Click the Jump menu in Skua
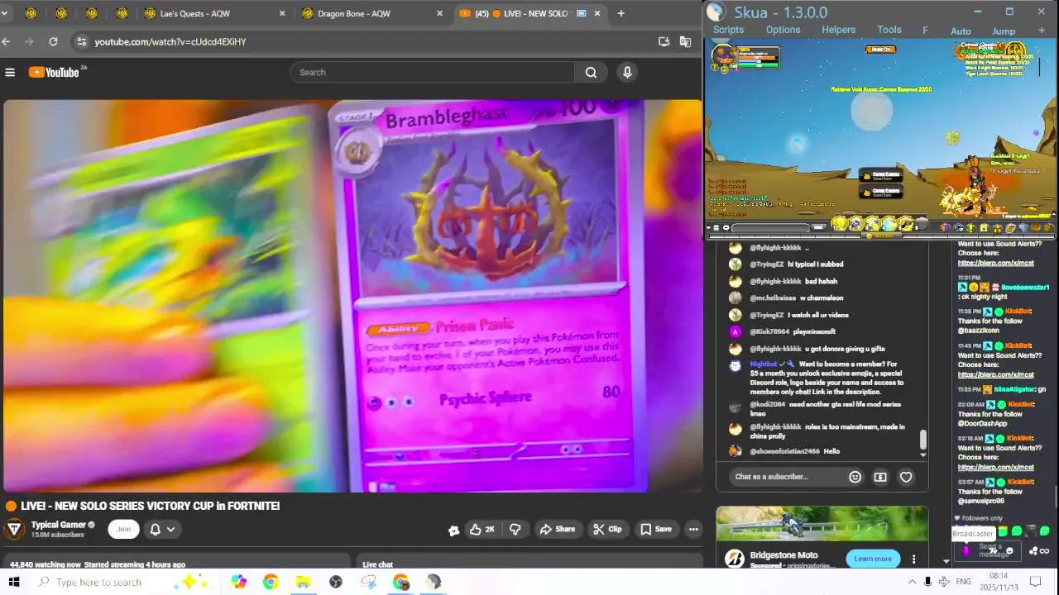 1004,31
